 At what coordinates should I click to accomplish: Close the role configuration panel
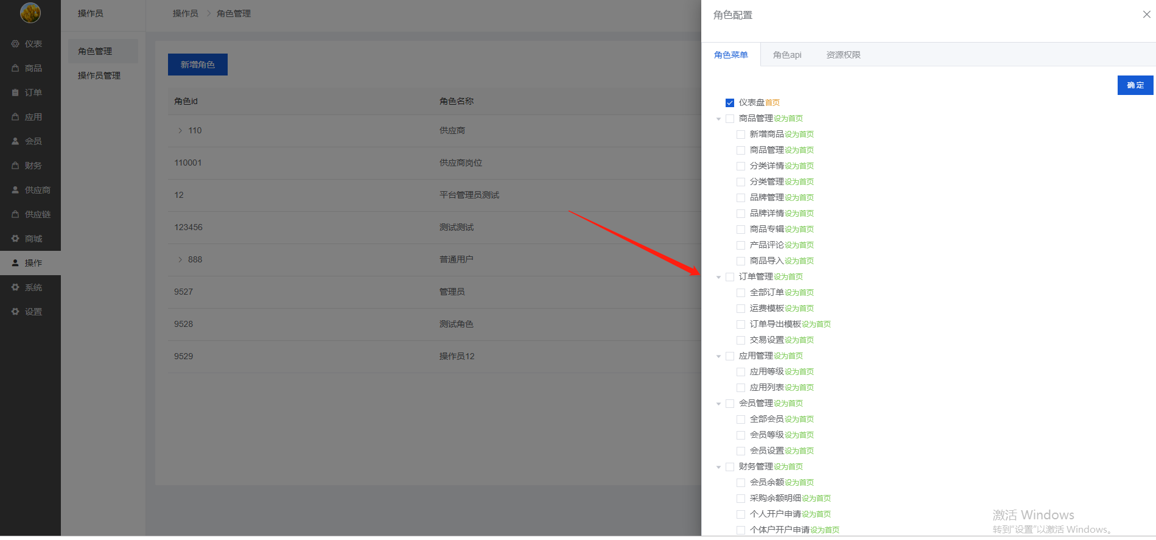tap(1146, 15)
